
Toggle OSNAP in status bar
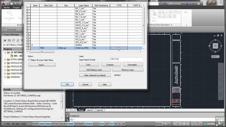point(70,124)
